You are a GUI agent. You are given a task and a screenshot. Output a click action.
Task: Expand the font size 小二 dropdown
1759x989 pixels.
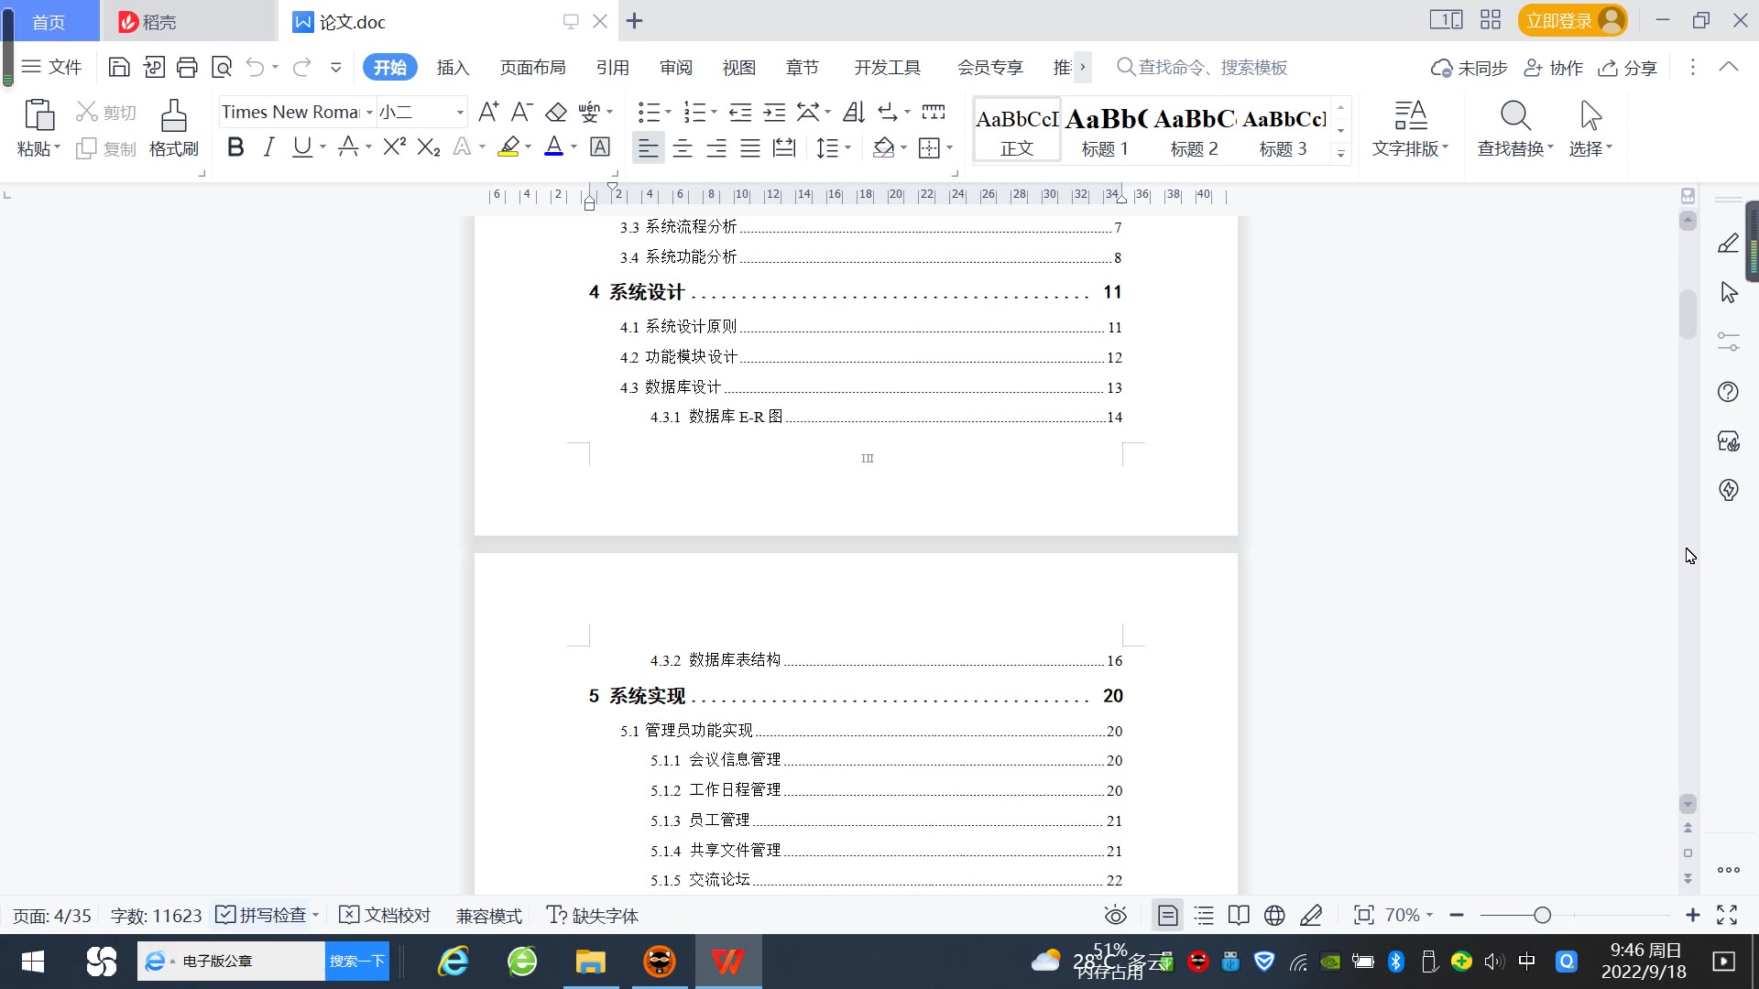point(460,112)
